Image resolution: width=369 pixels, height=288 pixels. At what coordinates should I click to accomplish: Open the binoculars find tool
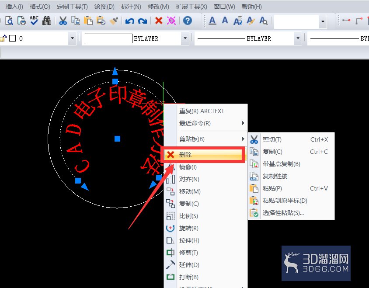47,21
